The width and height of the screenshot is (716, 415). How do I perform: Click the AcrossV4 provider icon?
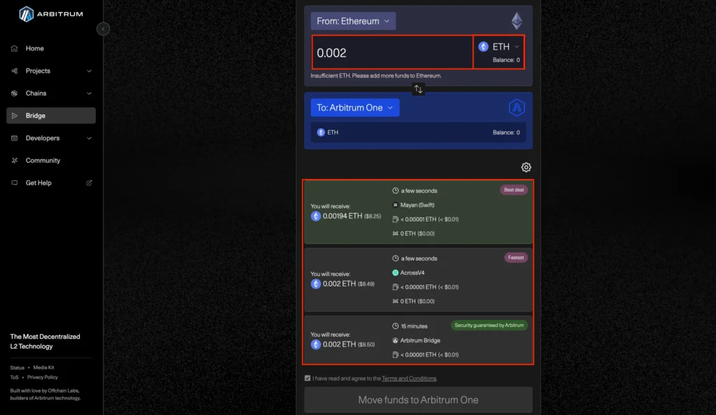click(396, 272)
